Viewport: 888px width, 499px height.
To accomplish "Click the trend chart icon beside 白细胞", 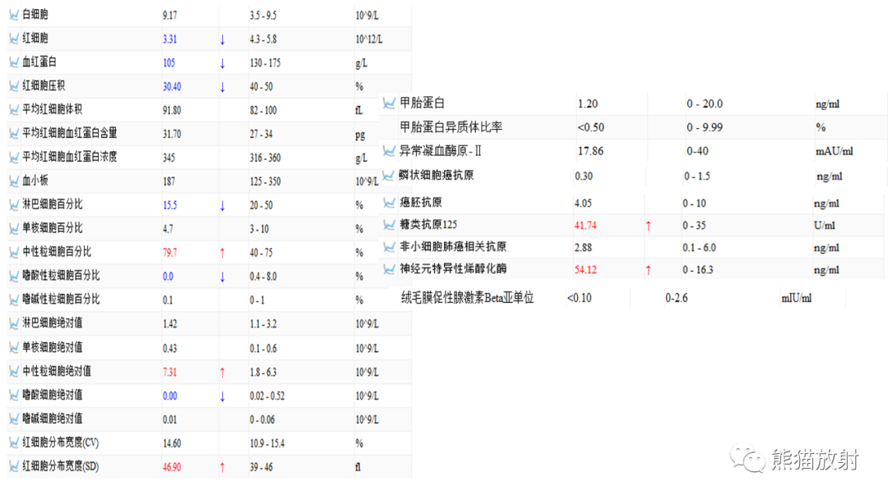I will click(14, 15).
